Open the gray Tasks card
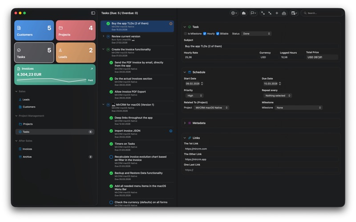The width and height of the screenshot is (356, 222). [x=34, y=52]
